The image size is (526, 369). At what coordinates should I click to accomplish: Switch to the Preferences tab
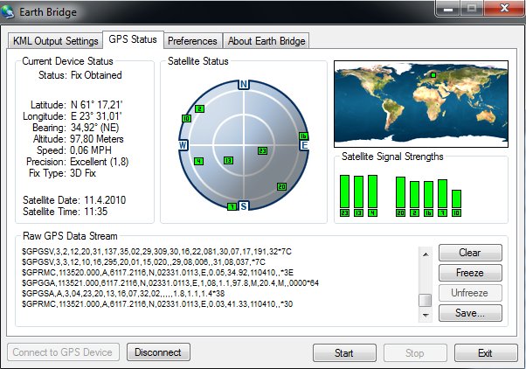[x=192, y=41]
